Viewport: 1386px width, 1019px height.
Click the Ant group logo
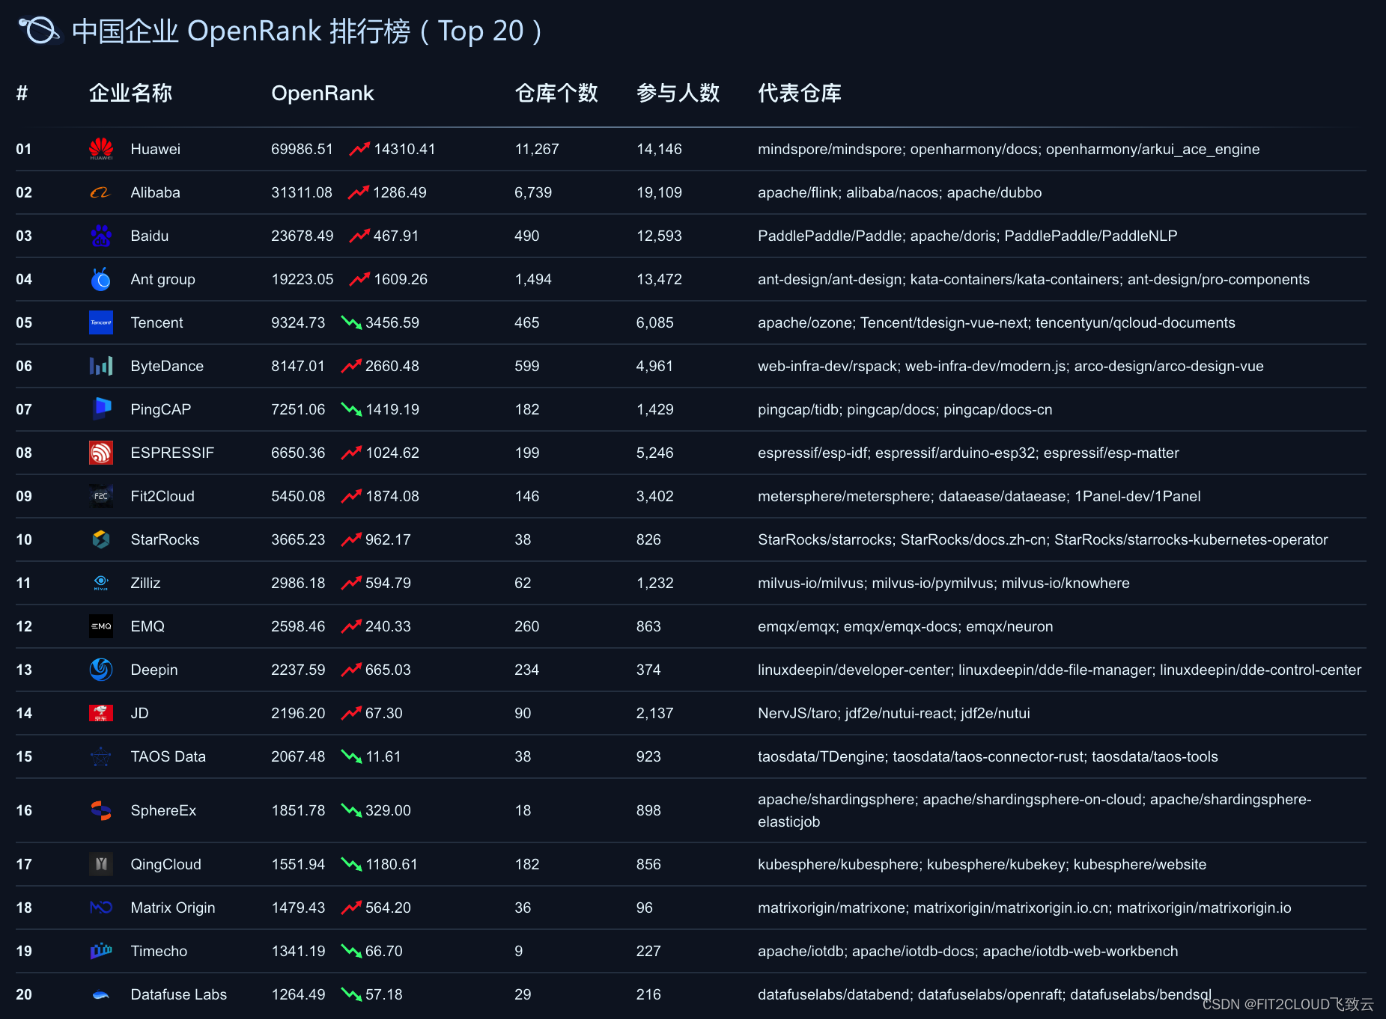(x=101, y=279)
